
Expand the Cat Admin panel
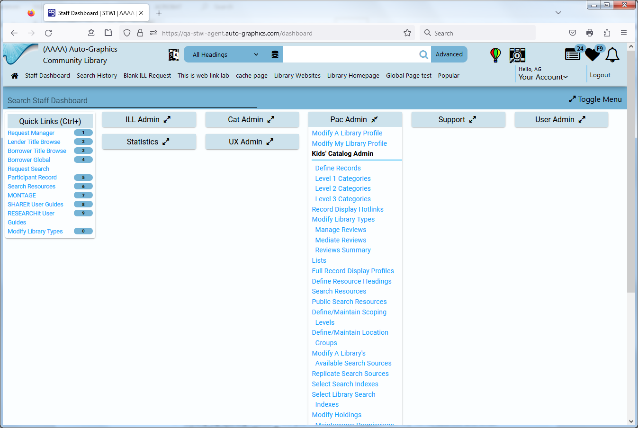(x=252, y=120)
